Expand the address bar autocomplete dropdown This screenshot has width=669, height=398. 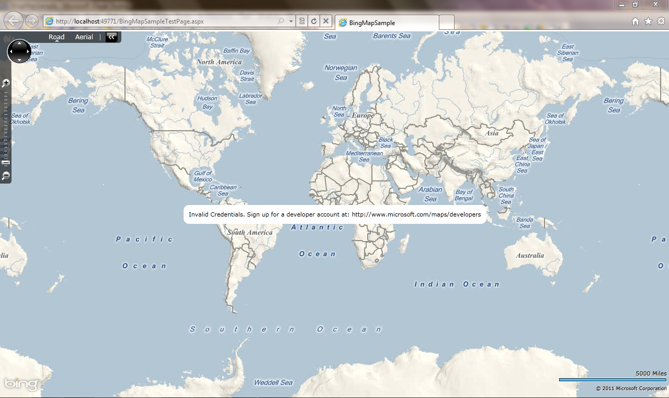pos(291,21)
